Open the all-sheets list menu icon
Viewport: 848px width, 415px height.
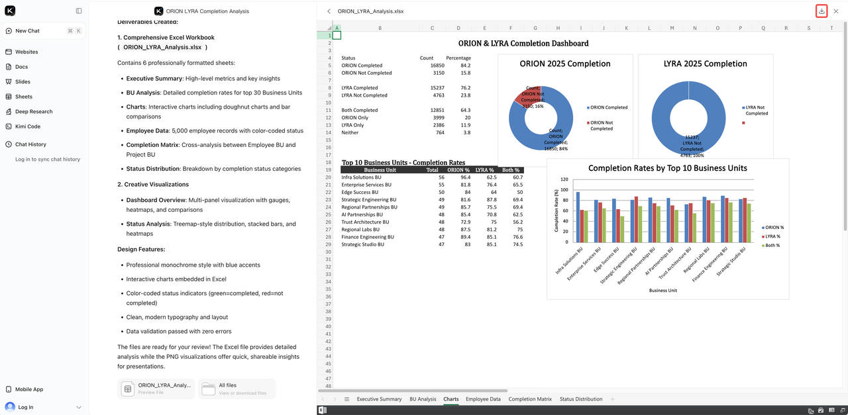(346, 399)
